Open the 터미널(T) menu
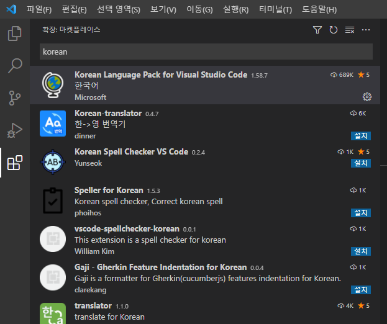Image resolution: width=387 pixels, height=324 pixels. (275, 9)
